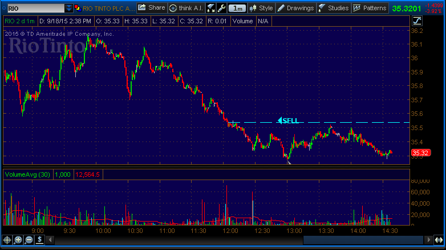Click the SELL order line marker
This screenshot has height=250, width=446.
(288, 120)
